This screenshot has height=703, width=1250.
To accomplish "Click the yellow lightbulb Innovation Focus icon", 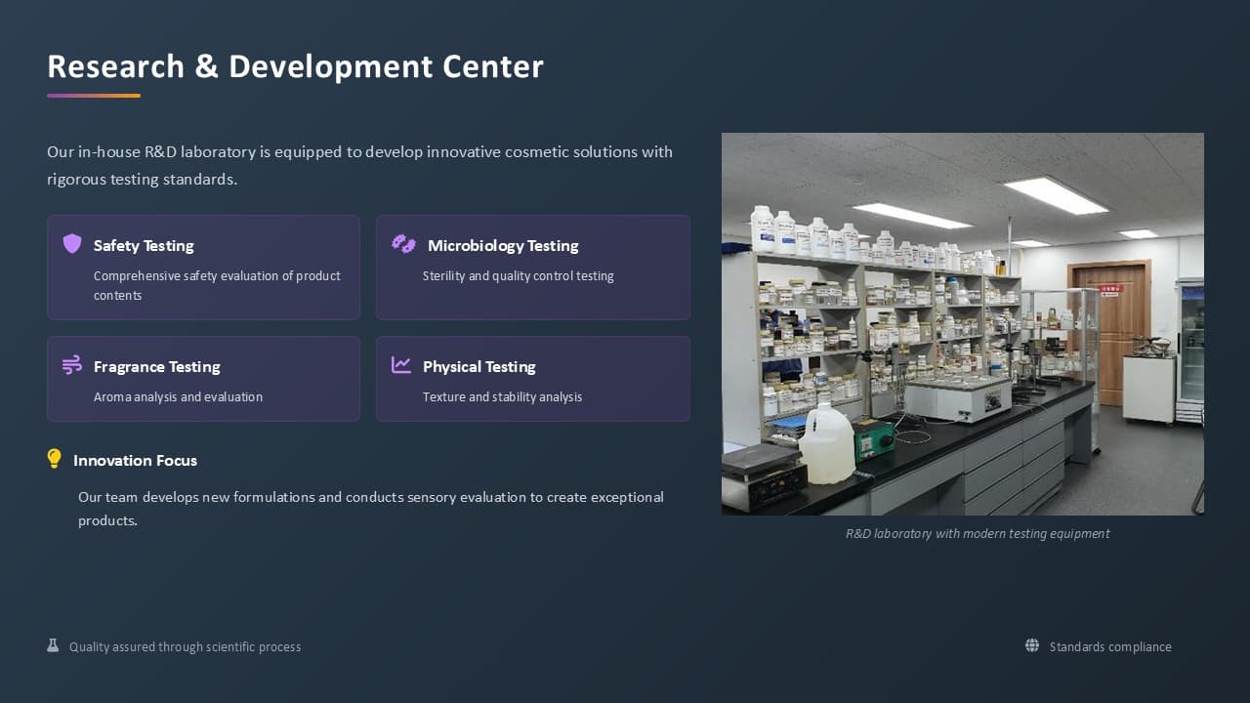I will pyautogui.click(x=55, y=459).
